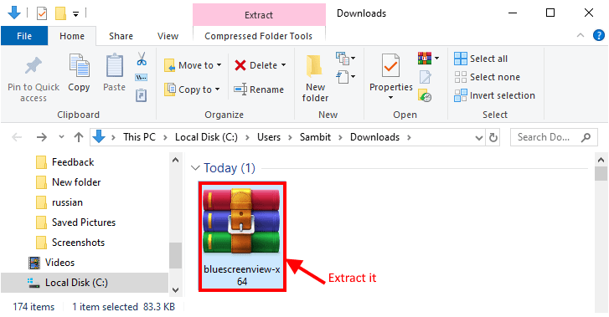The height and width of the screenshot is (317, 609).
Task: Click the New folder icon
Action: pyautogui.click(x=314, y=66)
